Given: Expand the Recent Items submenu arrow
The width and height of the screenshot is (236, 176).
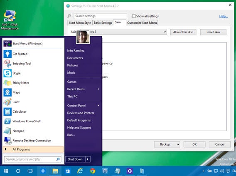Looking at the screenshot, I should (x=98, y=89).
